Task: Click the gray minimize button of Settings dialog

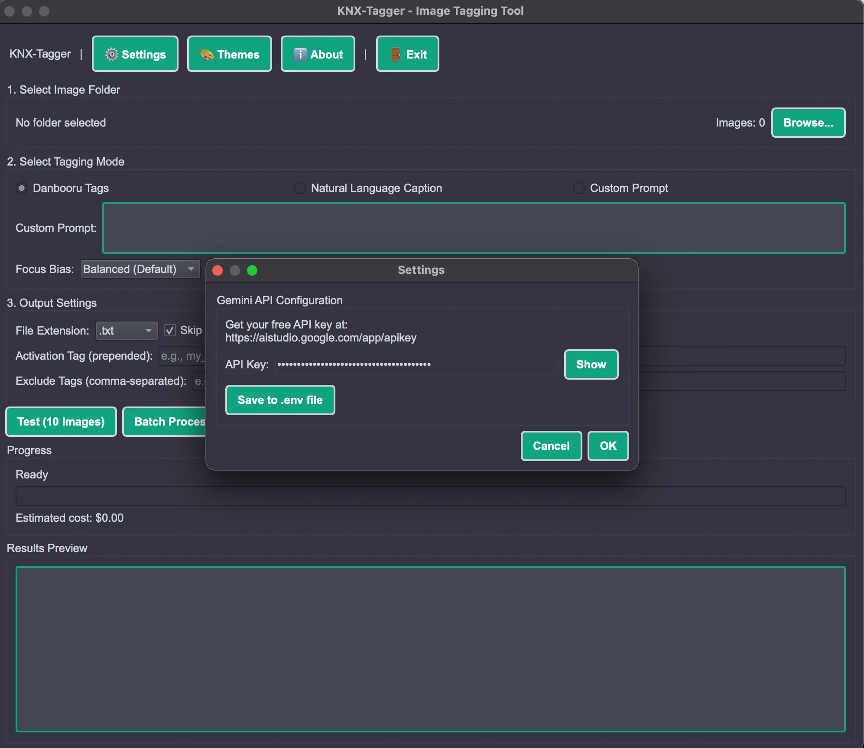Action: coord(235,270)
